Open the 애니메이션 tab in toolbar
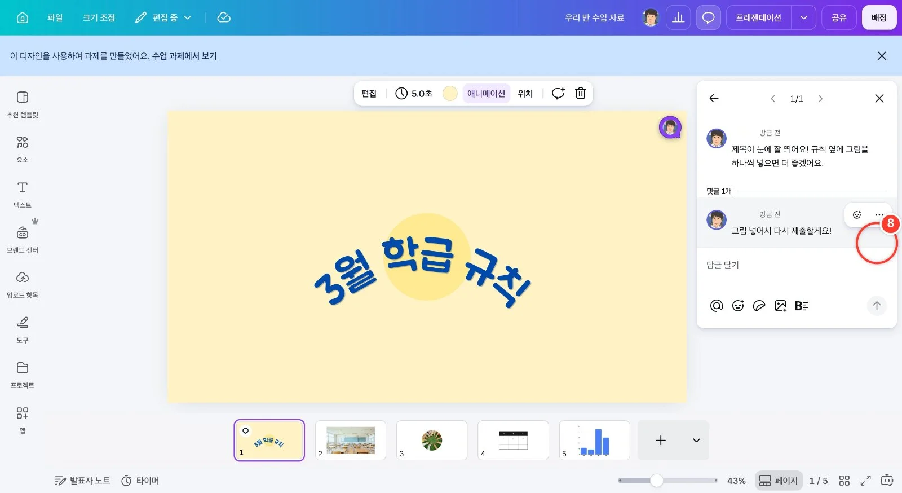This screenshot has width=902, height=493. tap(486, 93)
